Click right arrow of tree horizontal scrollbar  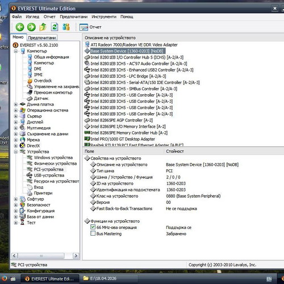(76, 256)
